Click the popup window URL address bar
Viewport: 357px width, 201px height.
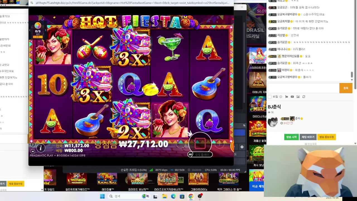point(133,3)
